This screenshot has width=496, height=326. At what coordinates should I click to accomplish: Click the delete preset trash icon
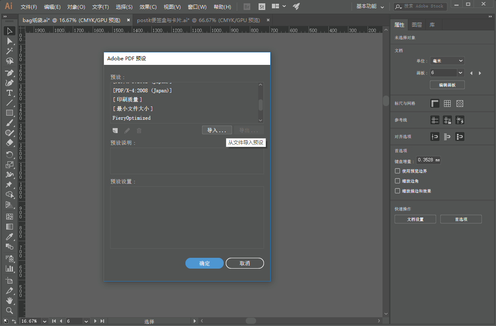139,131
